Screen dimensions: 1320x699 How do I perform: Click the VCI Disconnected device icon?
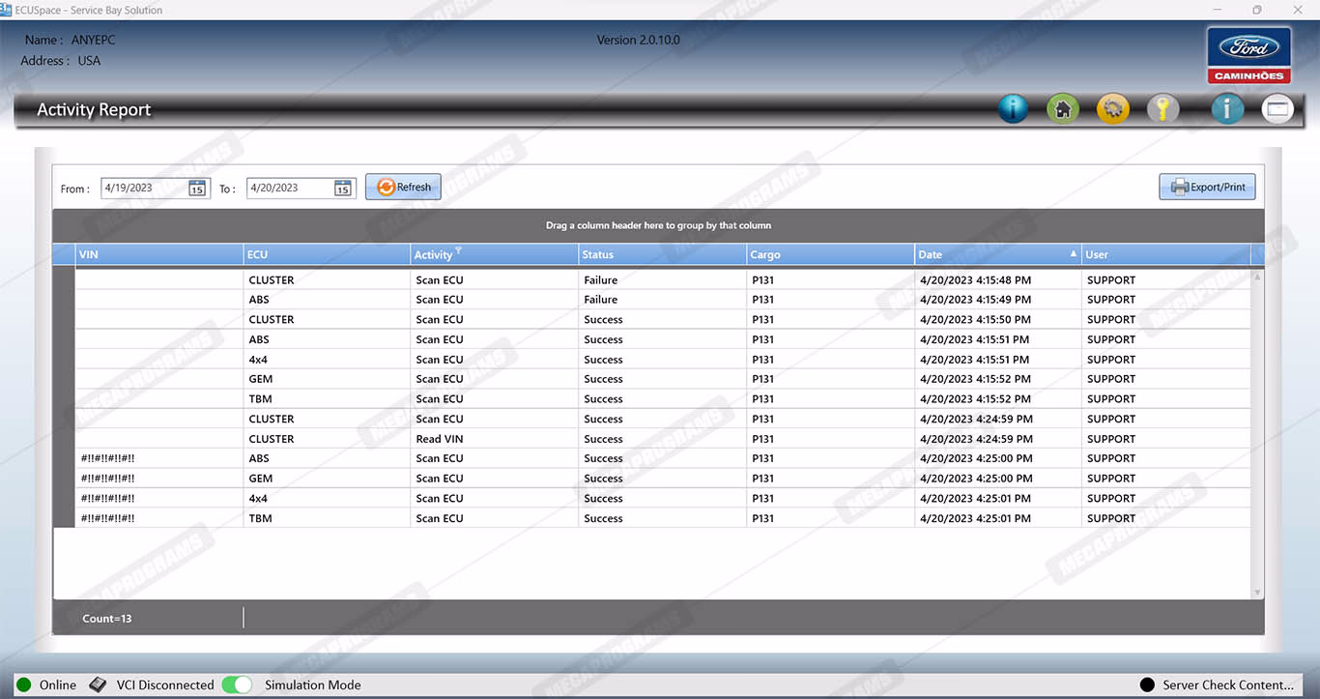point(98,684)
